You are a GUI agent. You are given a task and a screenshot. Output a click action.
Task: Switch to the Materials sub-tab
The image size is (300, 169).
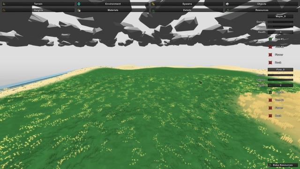tap(112, 10)
